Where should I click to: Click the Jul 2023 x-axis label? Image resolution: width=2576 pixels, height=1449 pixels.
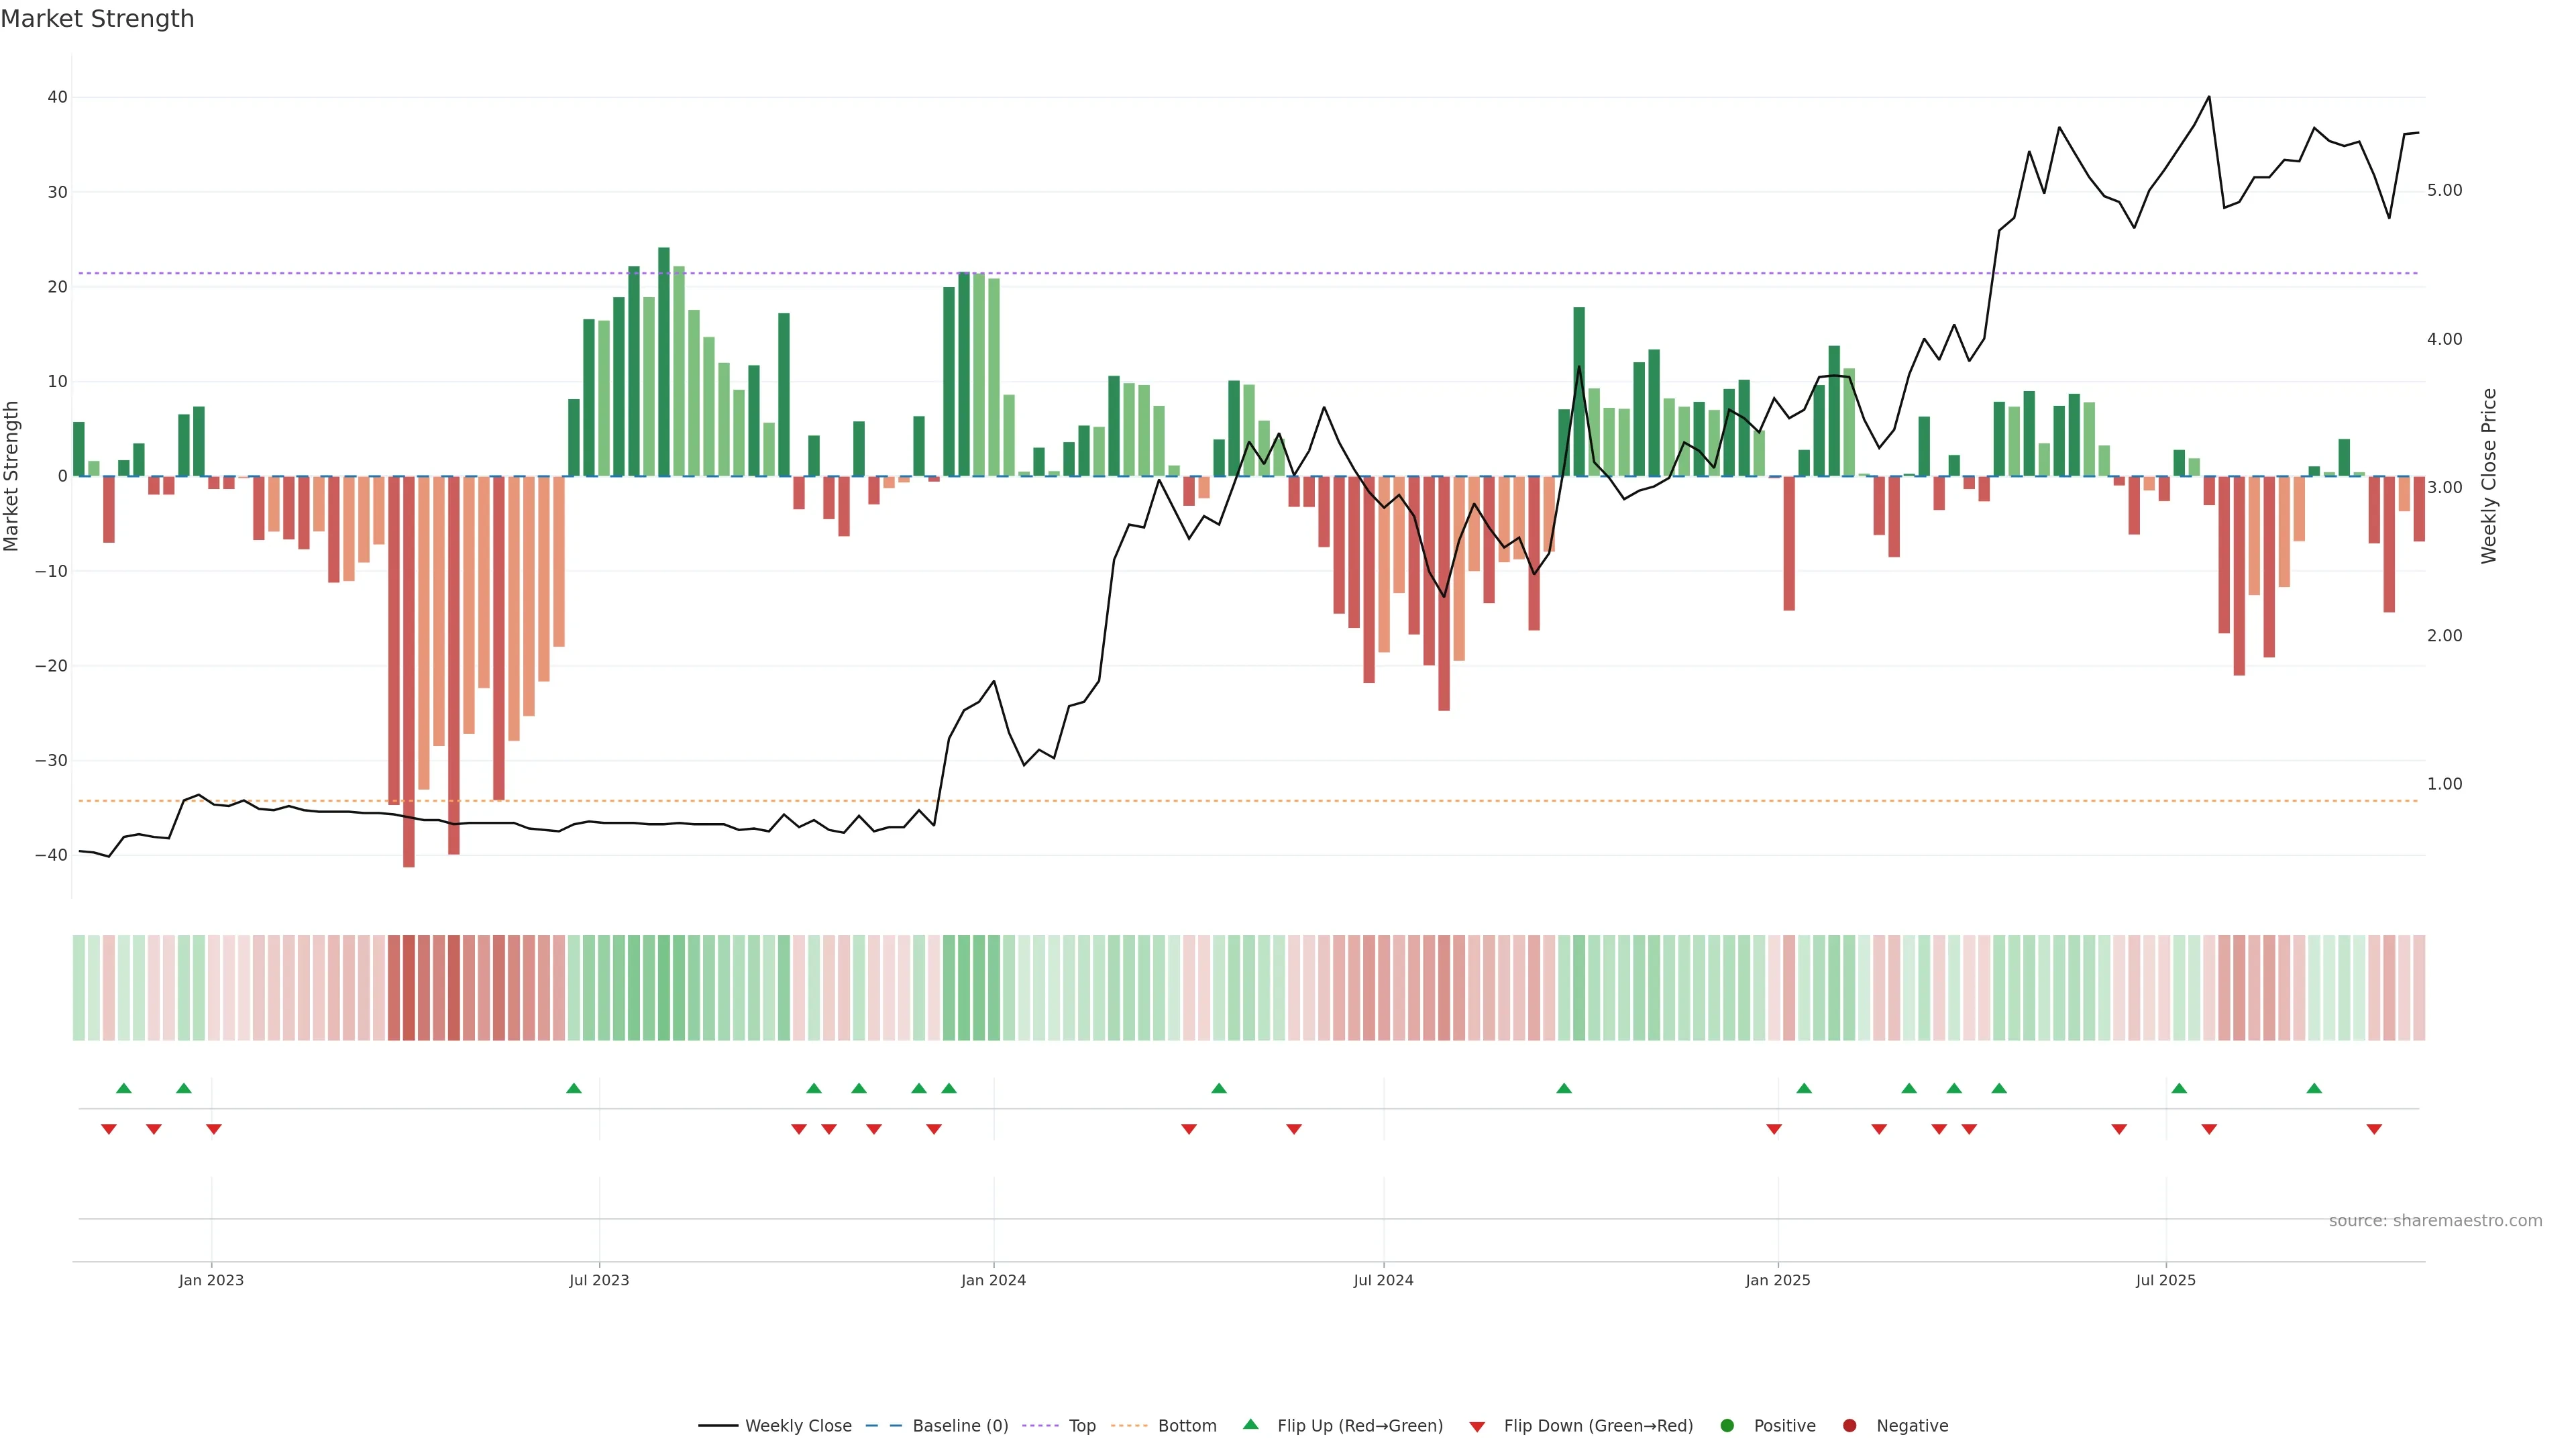(x=599, y=1280)
